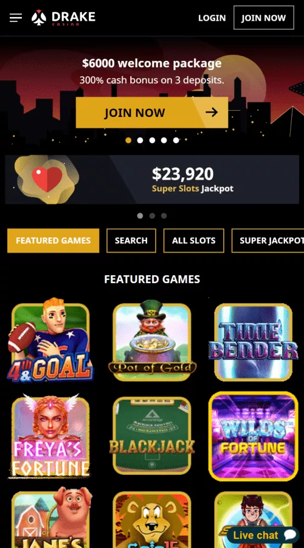304x548 pixels.
Task: Open the hamburger navigation menu
Action: [x=16, y=18]
